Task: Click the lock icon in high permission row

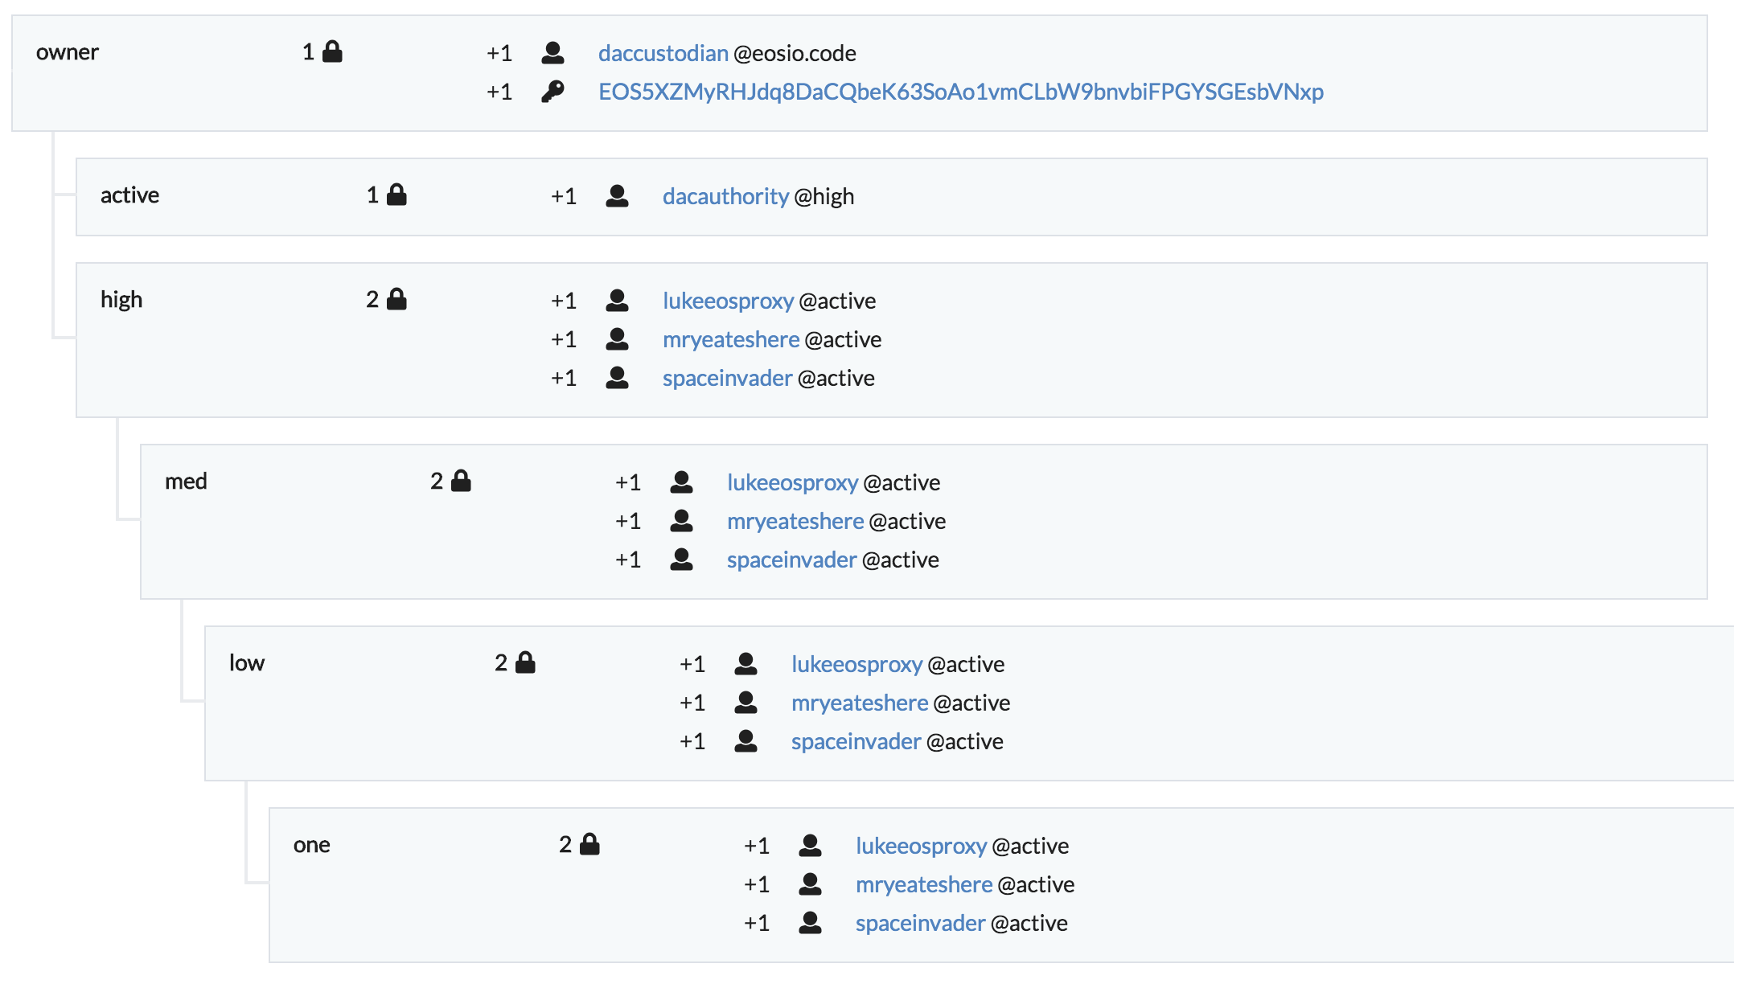Action: point(396,300)
